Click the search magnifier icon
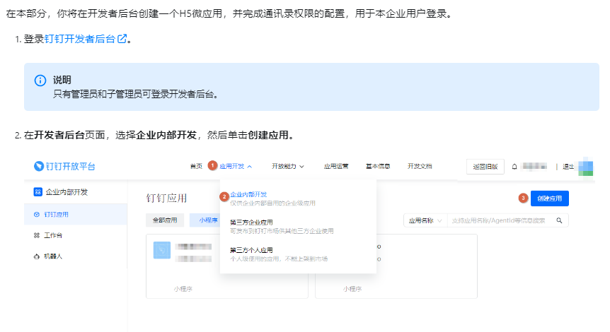 pyautogui.click(x=559, y=220)
